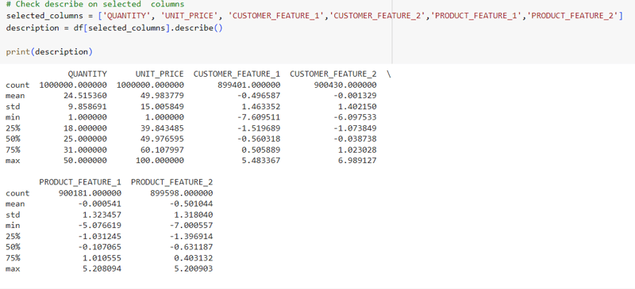Click the 25% value -1.519689

259,128
